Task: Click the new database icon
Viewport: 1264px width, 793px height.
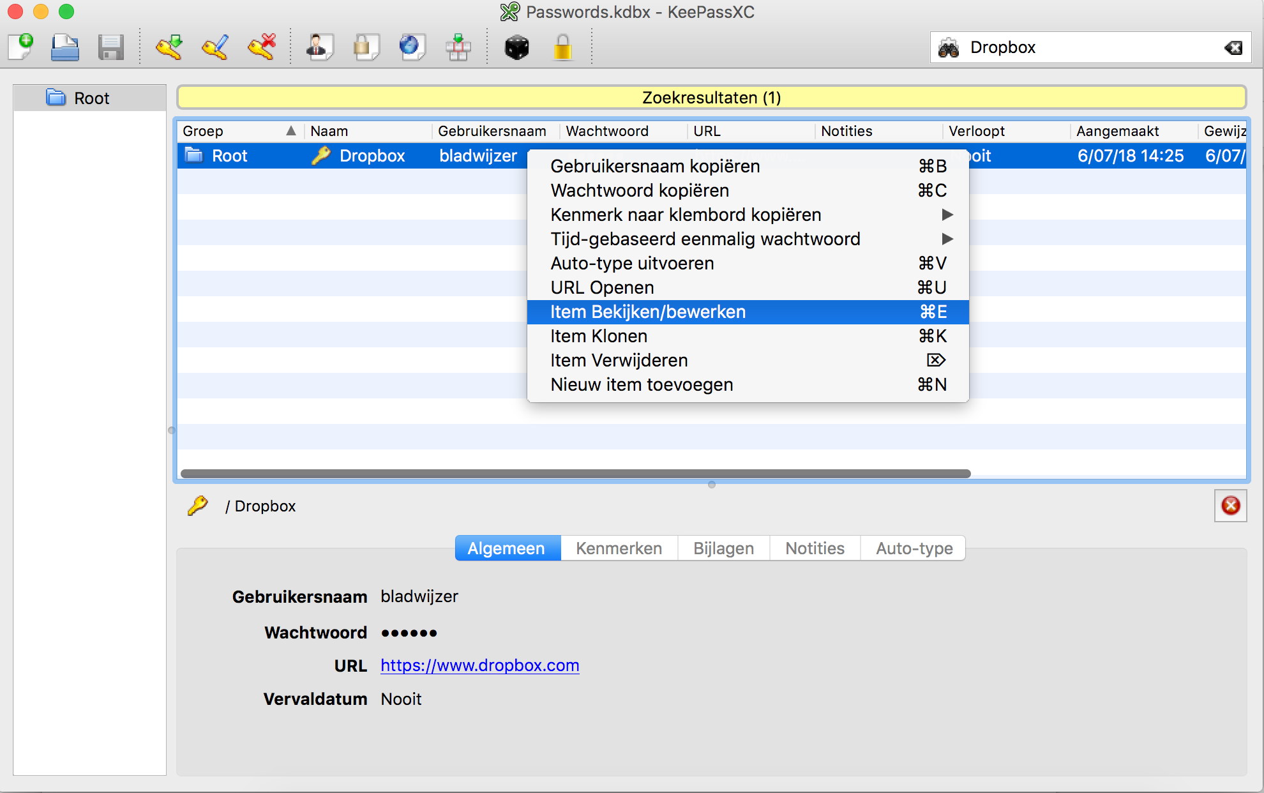Action: click(21, 47)
